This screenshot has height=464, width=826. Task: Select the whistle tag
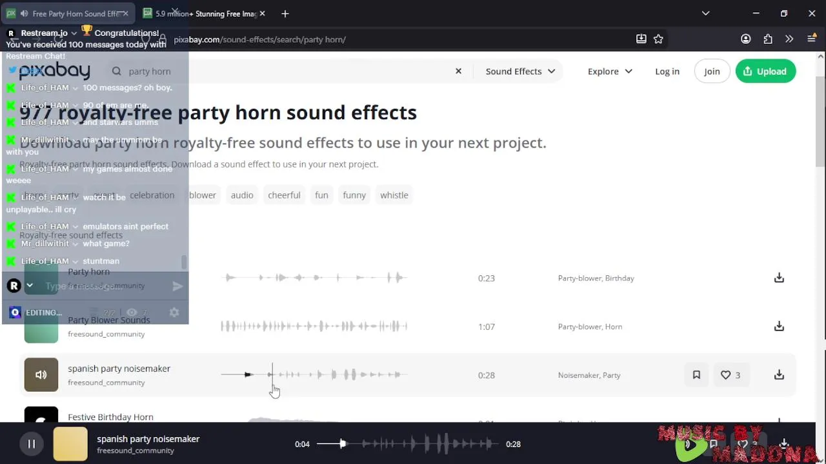[x=394, y=195]
